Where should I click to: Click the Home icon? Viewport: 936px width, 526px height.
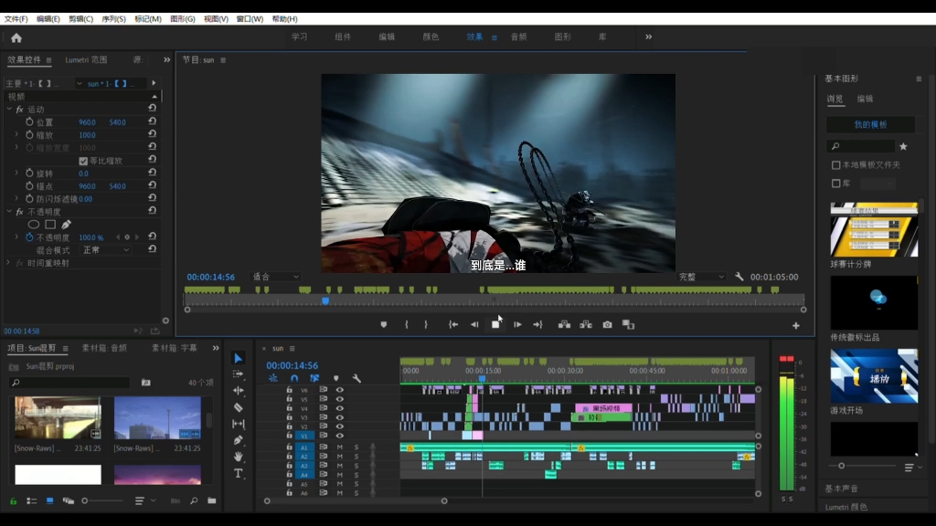pyautogui.click(x=16, y=37)
